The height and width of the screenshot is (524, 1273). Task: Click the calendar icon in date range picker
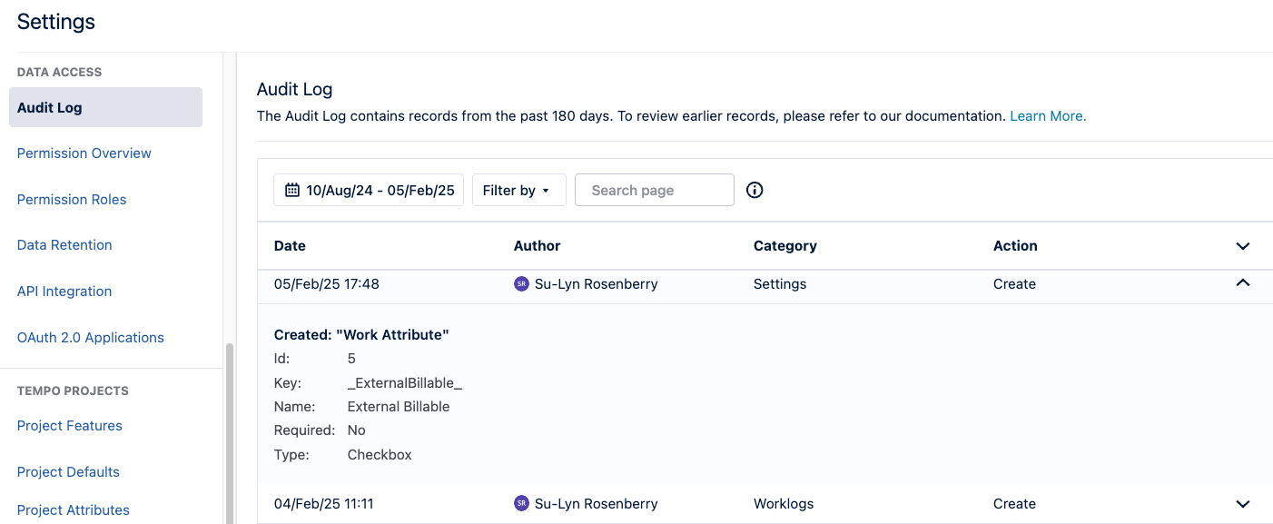point(292,190)
